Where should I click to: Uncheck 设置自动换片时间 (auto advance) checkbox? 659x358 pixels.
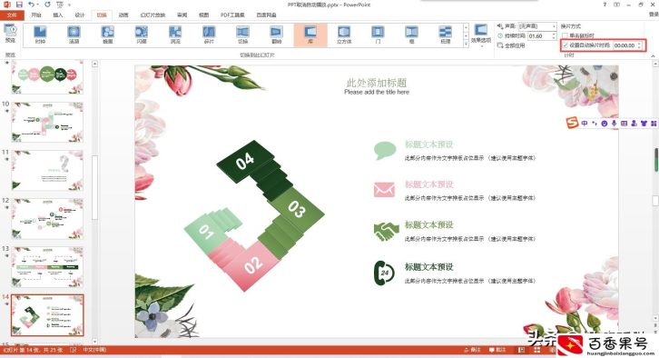tap(566, 45)
